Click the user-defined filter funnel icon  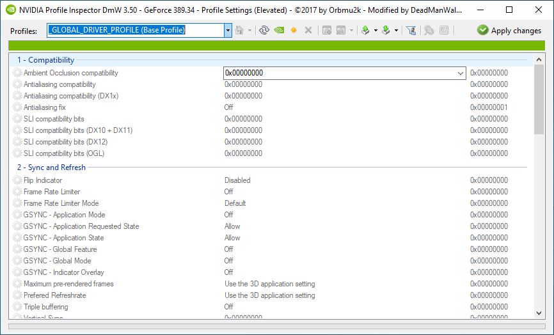[x=411, y=30]
